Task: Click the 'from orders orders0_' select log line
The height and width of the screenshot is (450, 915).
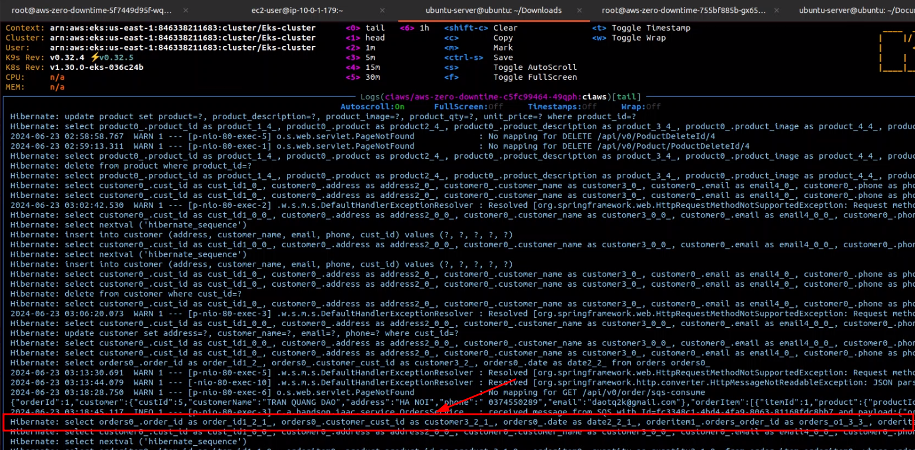Action: (x=360, y=363)
